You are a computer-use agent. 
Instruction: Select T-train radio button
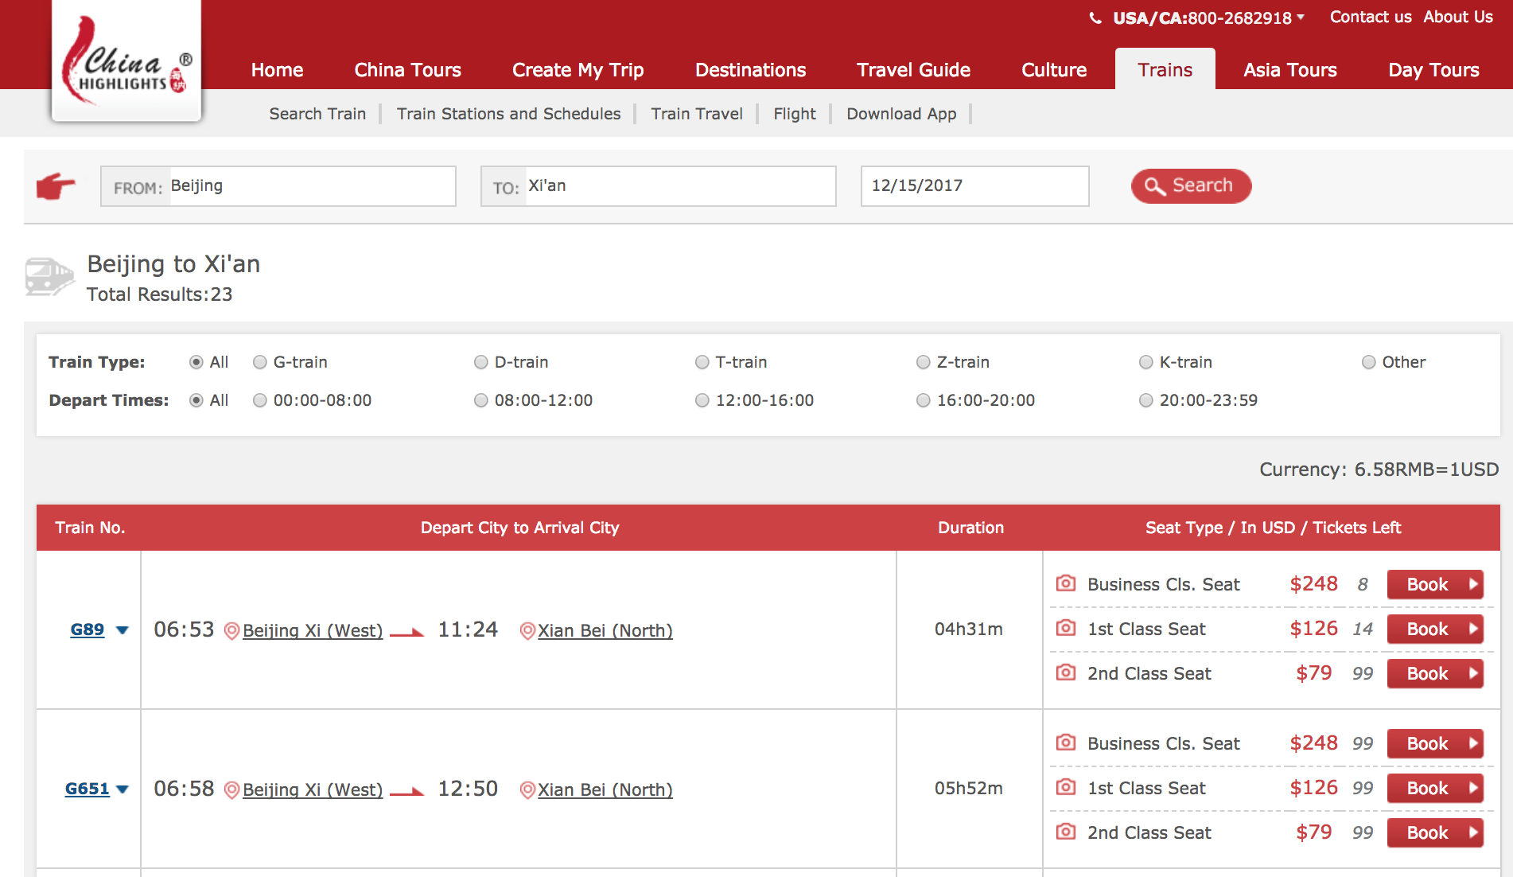[702, 362]
